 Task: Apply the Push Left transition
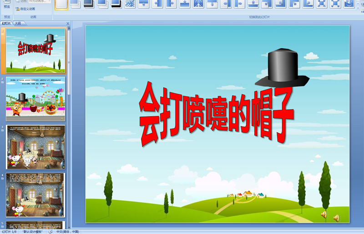(226, 4)
